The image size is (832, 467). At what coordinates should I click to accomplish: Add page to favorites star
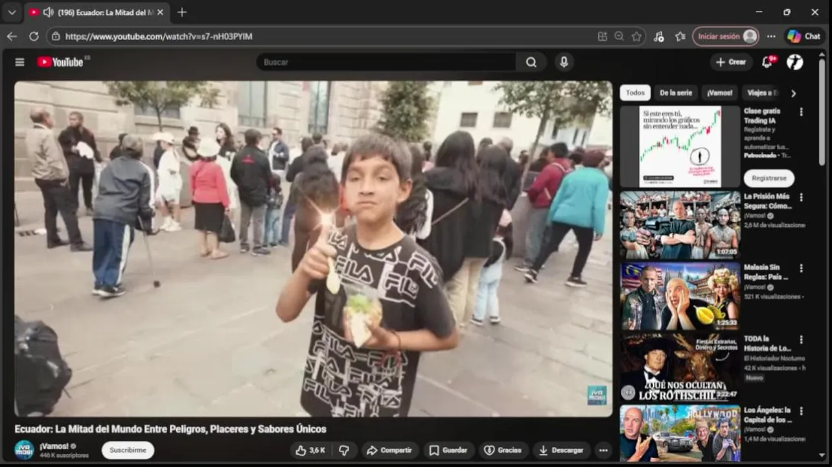[x=636, y=36]
